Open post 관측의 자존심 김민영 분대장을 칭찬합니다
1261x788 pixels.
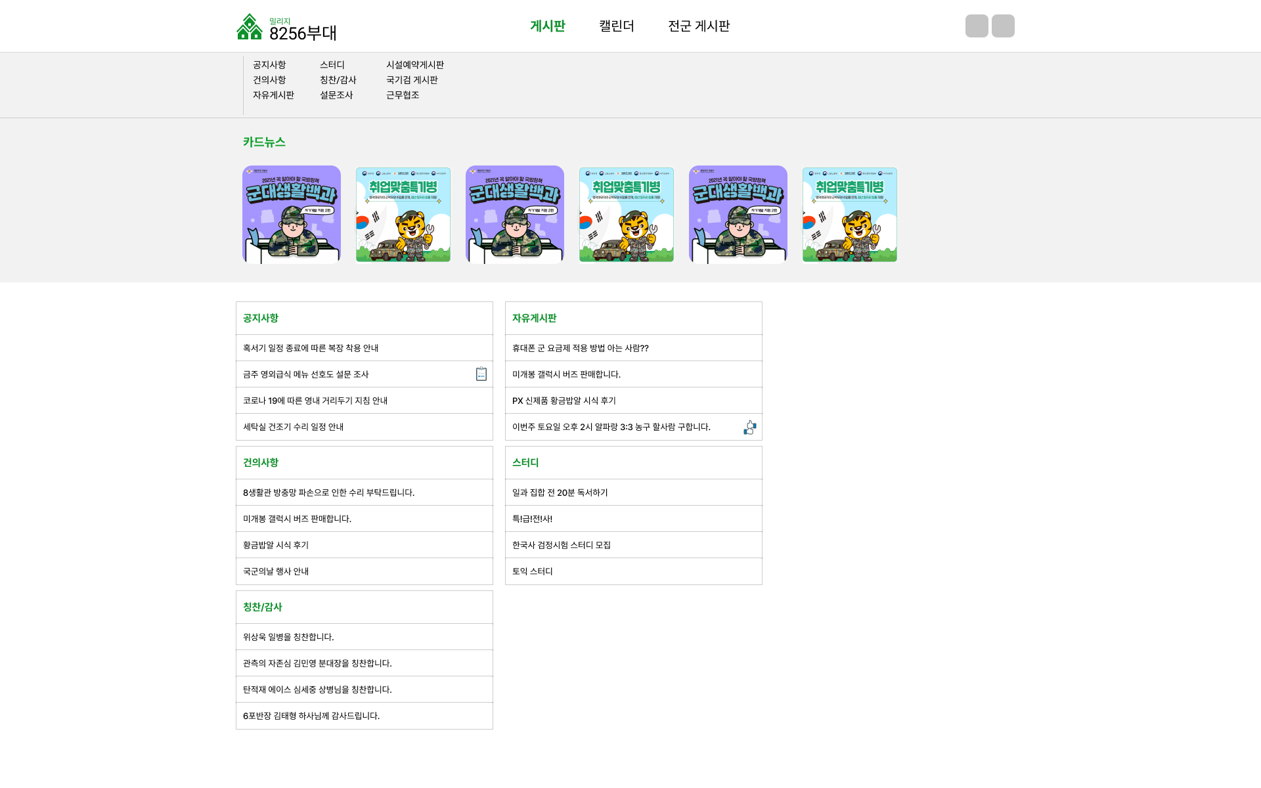(x=365, y=663)
